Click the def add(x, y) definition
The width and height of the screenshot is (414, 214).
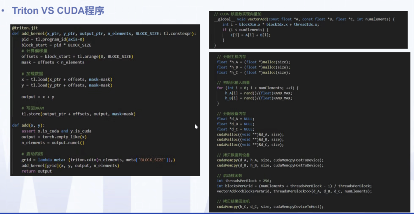click(28, 126)
